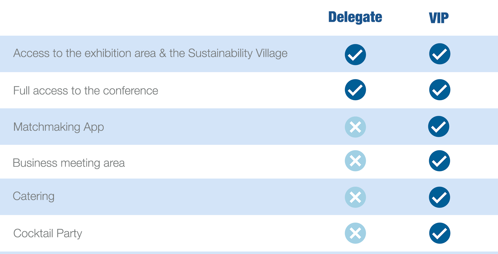Click Delegate checkmark for exhibition area access

tap(355, 54)
